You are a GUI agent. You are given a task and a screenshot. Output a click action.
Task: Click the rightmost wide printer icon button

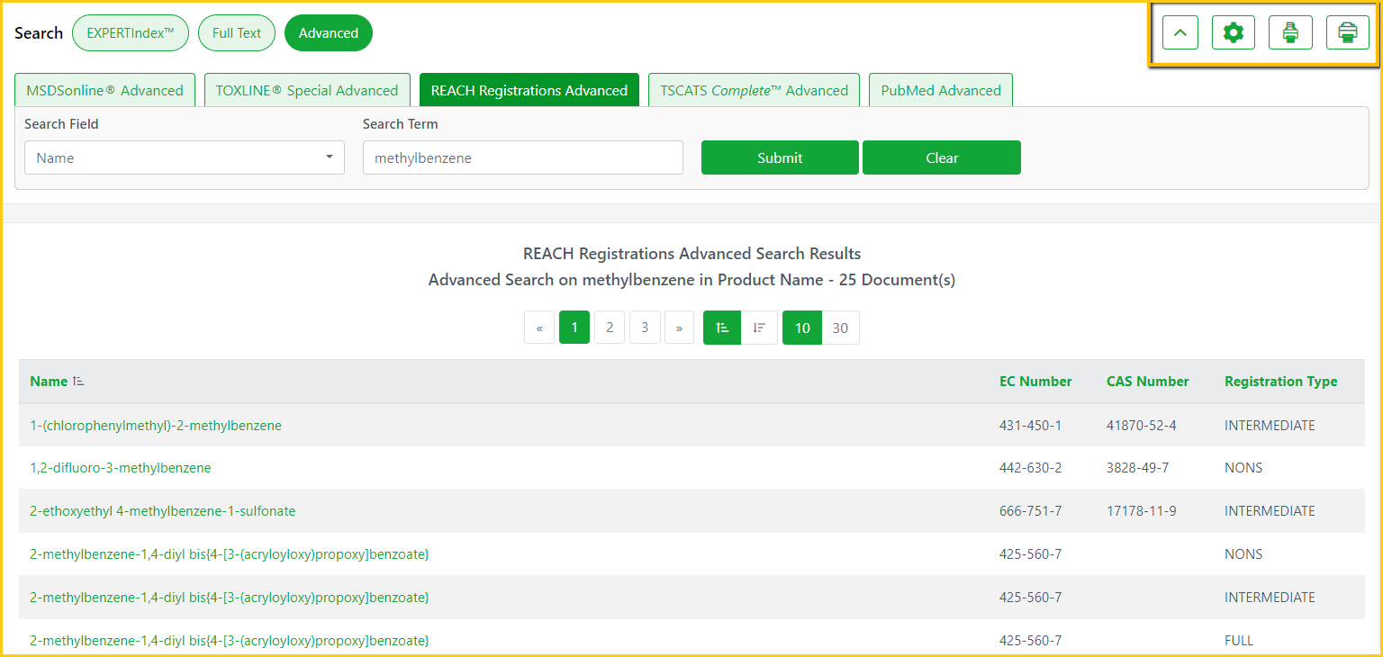tap(1347, 33)
